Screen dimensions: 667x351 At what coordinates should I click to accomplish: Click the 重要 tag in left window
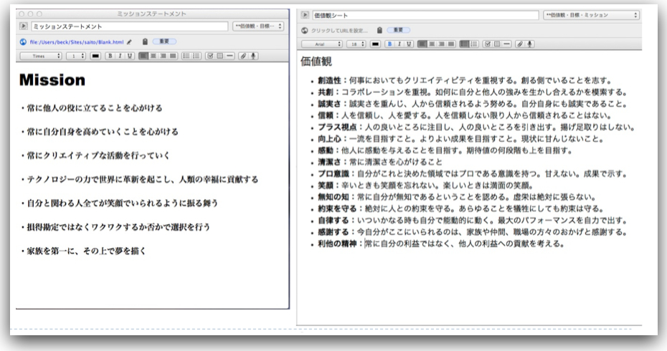(164, 42)
